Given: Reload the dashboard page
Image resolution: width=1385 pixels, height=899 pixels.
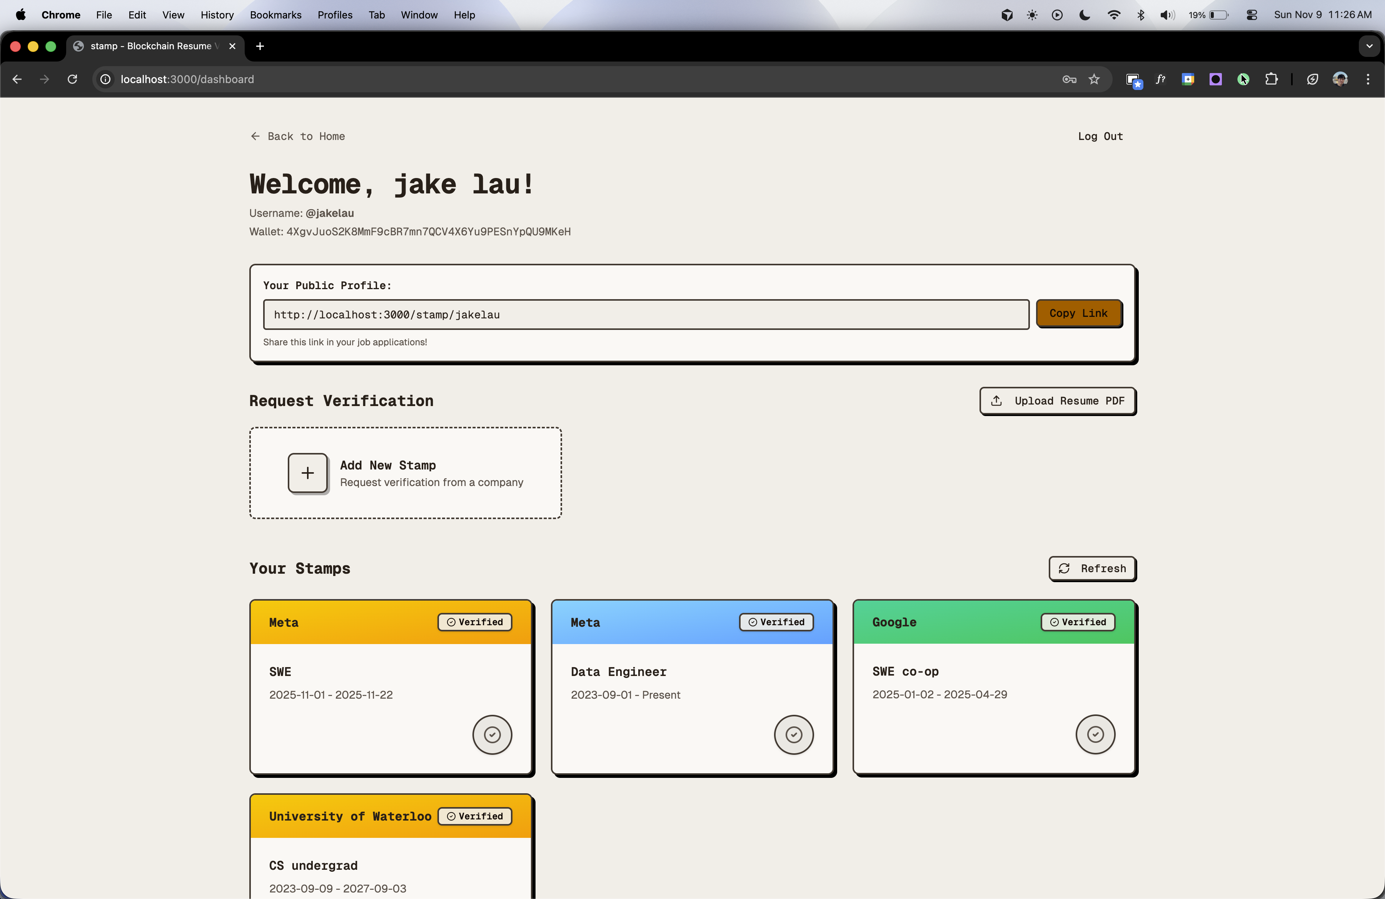Looking at the screenshot, I should click(x=72, y=79).
